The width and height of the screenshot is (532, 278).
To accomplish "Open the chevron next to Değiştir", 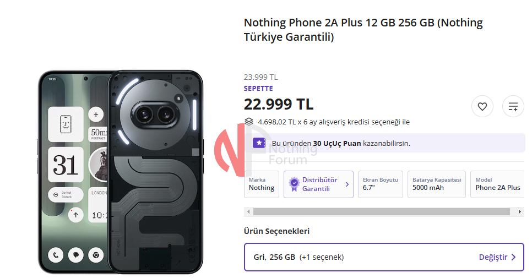I will pos(514,257).
